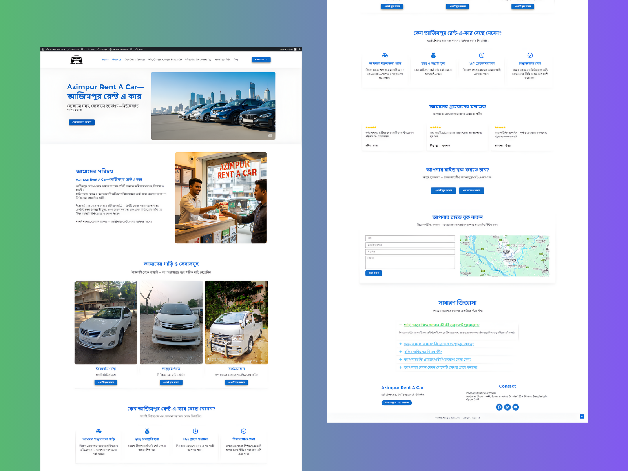This screenshot has width=628, height=471.
Task: Expand the second FAQ question about fuel
Action: 438,344
